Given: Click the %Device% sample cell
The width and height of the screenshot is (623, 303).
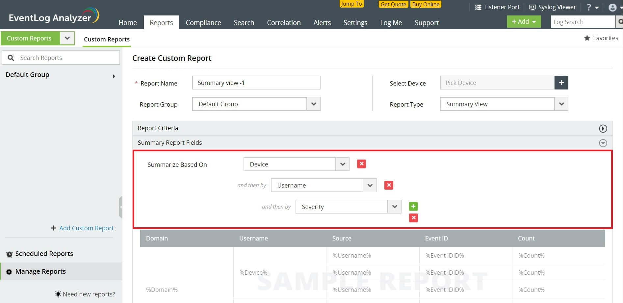Looking at the screenshot, I should click(x=253, y=272).
